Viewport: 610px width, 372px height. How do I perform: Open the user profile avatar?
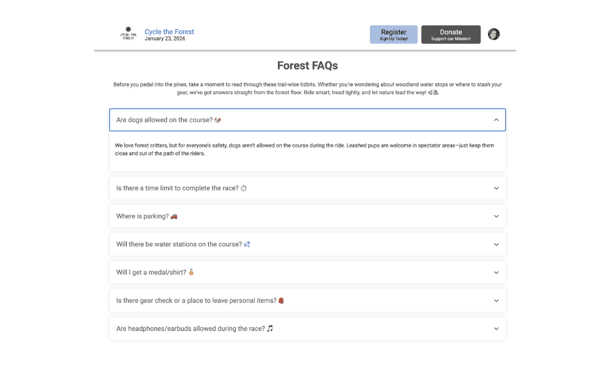point(493,34)
